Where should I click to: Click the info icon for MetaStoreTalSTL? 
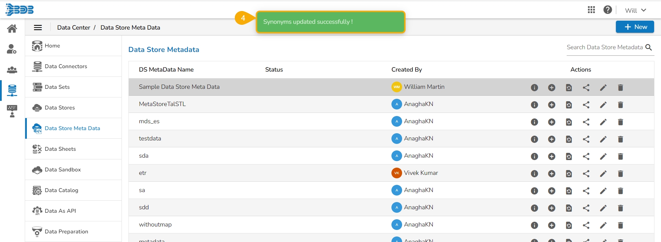(x=534, y=105)
